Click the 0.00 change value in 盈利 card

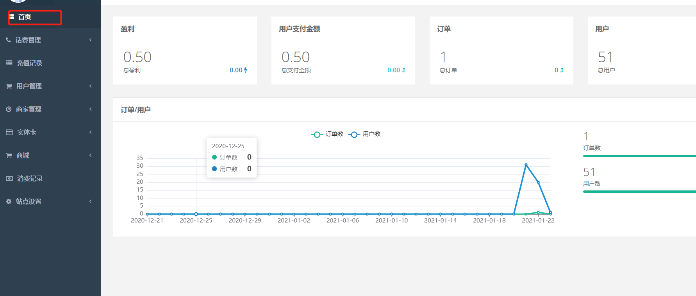(236, 70)
